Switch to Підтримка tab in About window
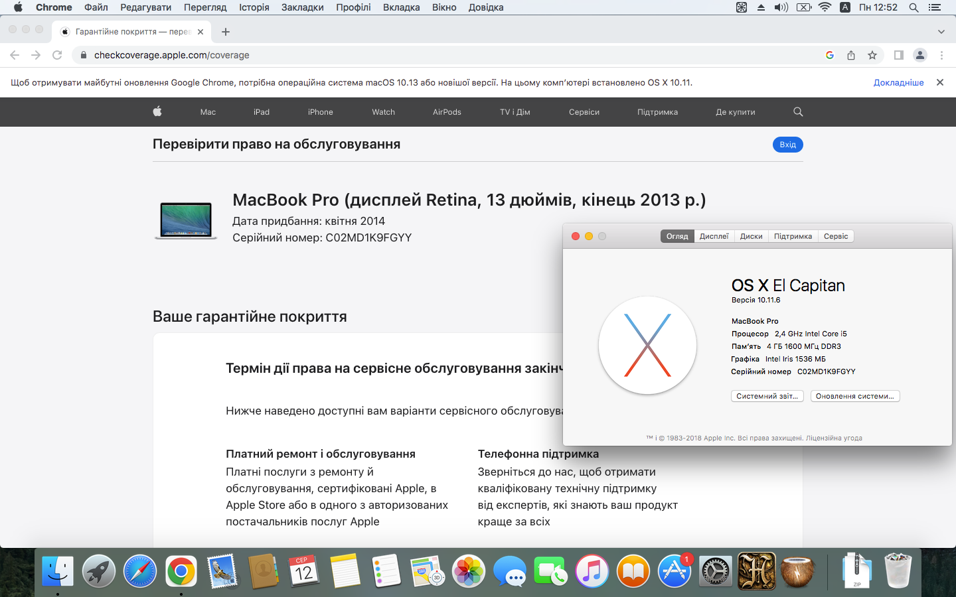This screenshot has width=956, height=597. click(793, 236)
